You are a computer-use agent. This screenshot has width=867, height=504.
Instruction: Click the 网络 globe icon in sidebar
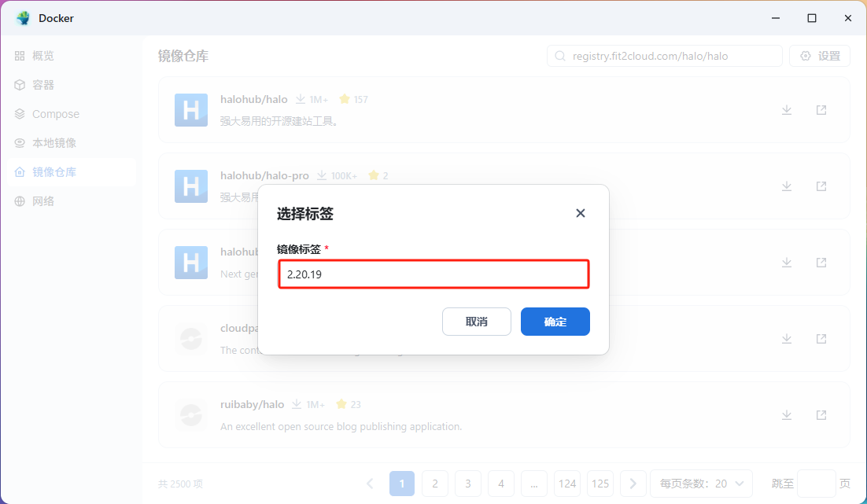[20, 201]
